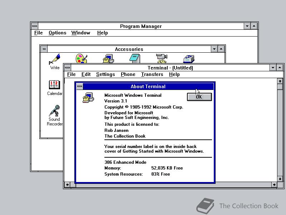Open Terminal Help menu
Image resolution: width=286 pixels, height=215 pixels.
pyautogui.click(x=174, y=75)
